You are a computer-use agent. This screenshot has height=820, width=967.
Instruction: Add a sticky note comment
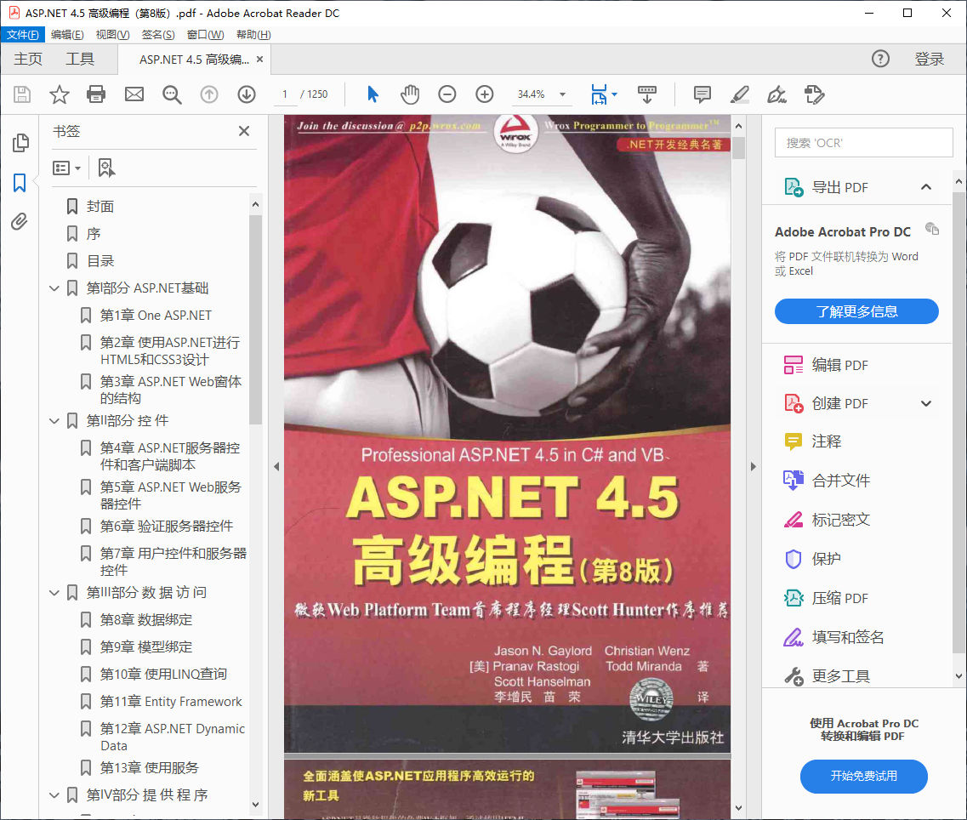(x=702, y=94)
